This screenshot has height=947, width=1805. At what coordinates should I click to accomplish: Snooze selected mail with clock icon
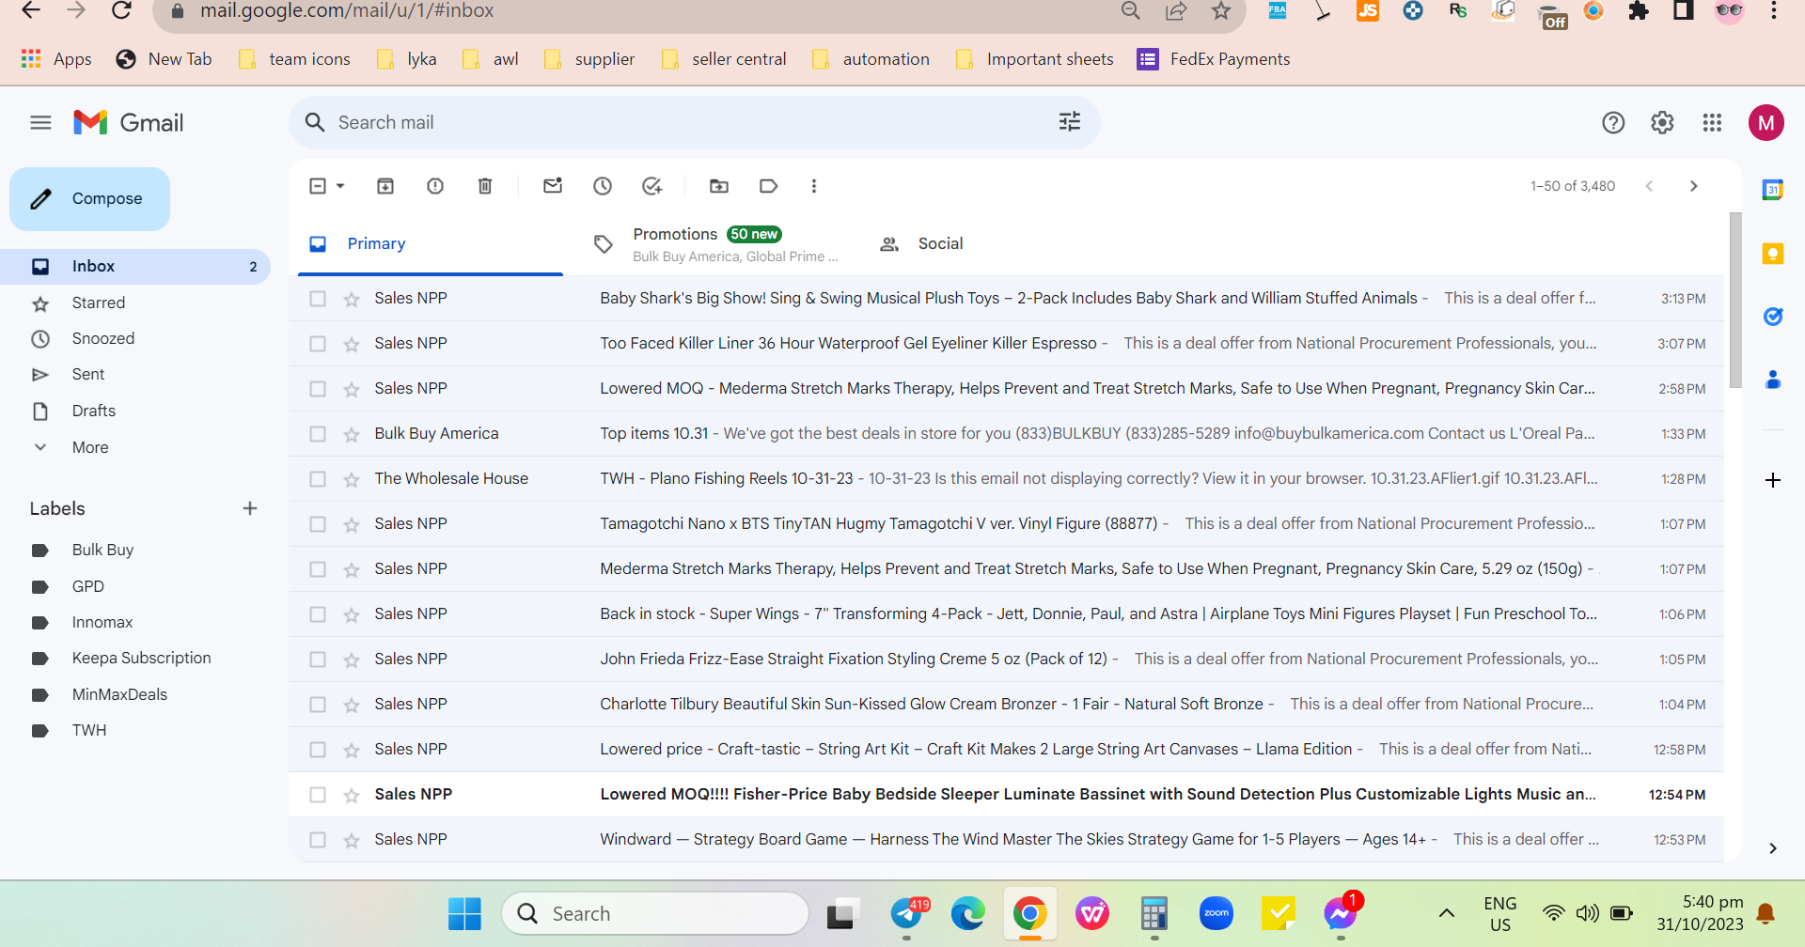[x=603, y=186]
